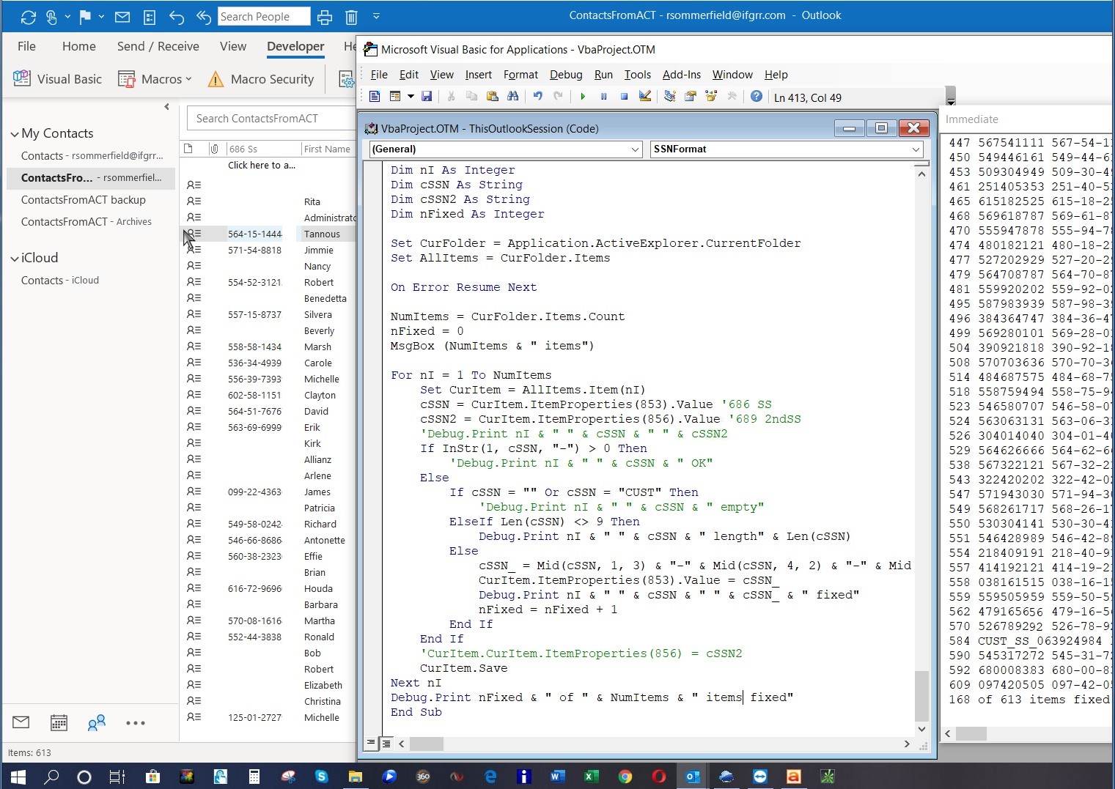Click the Print icon in Outlook's title bar
Image resolution: width=1115 pixels, height=789 pixels.
click(x=325, y=16)
